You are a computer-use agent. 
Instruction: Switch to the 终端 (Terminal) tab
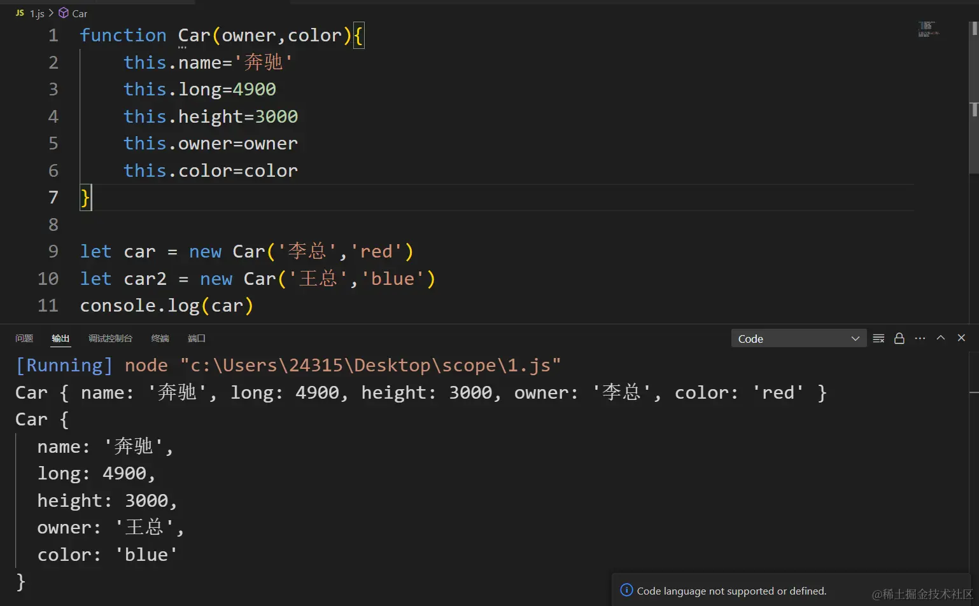pyautogui.click(x=160, y=338)
